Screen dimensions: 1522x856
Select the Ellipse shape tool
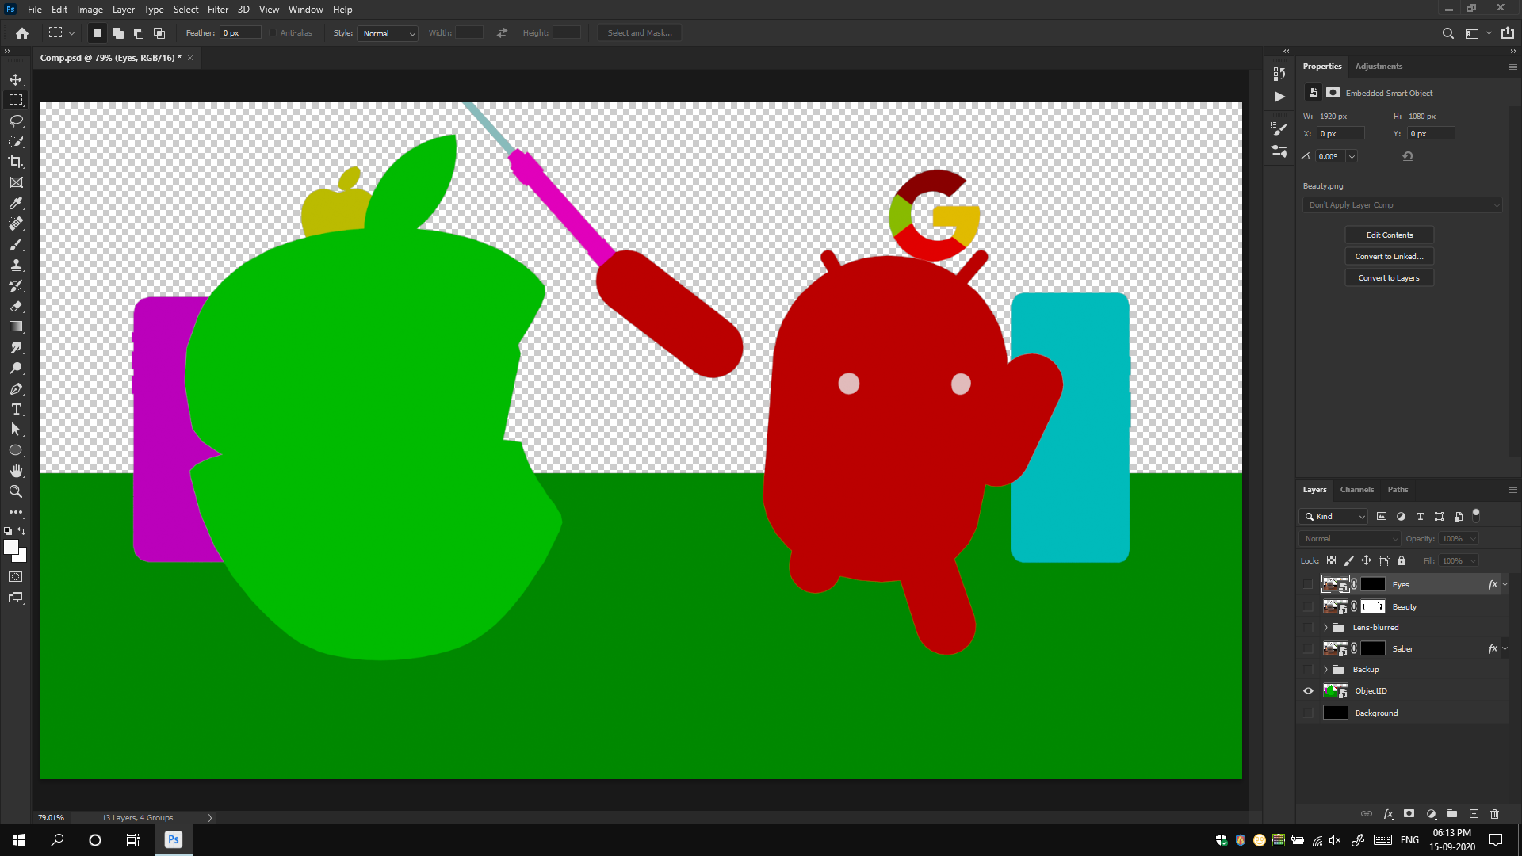(16, 450)
